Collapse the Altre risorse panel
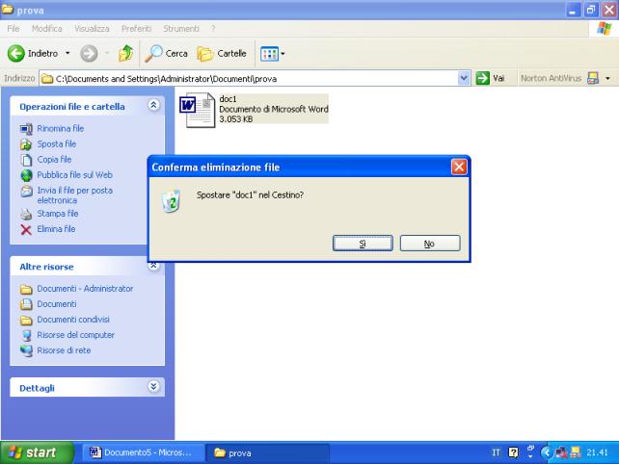619x464 pixels. [153, 266]
